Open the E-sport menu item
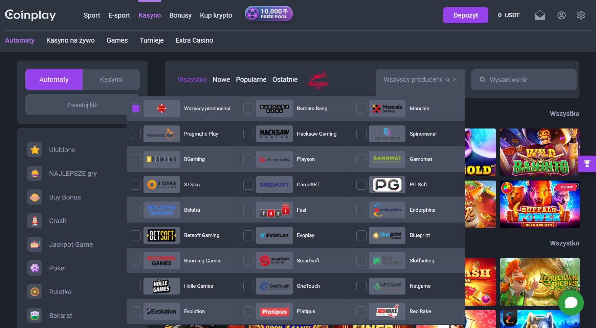Viewport: 596px width, 328px height. click(119, 15)
